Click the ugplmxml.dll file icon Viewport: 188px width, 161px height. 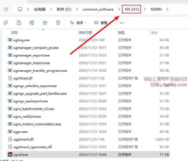(10, 139)
